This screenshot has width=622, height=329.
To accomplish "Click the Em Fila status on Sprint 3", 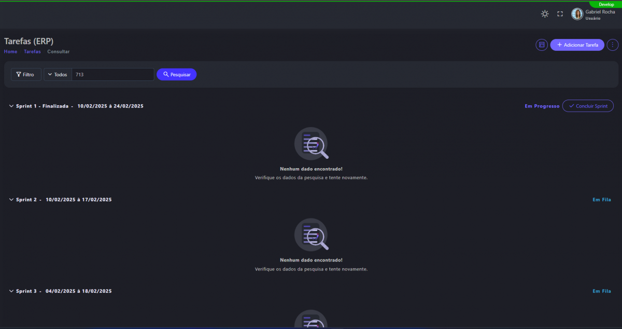I will pyautogui.click(x=602, y=292).
